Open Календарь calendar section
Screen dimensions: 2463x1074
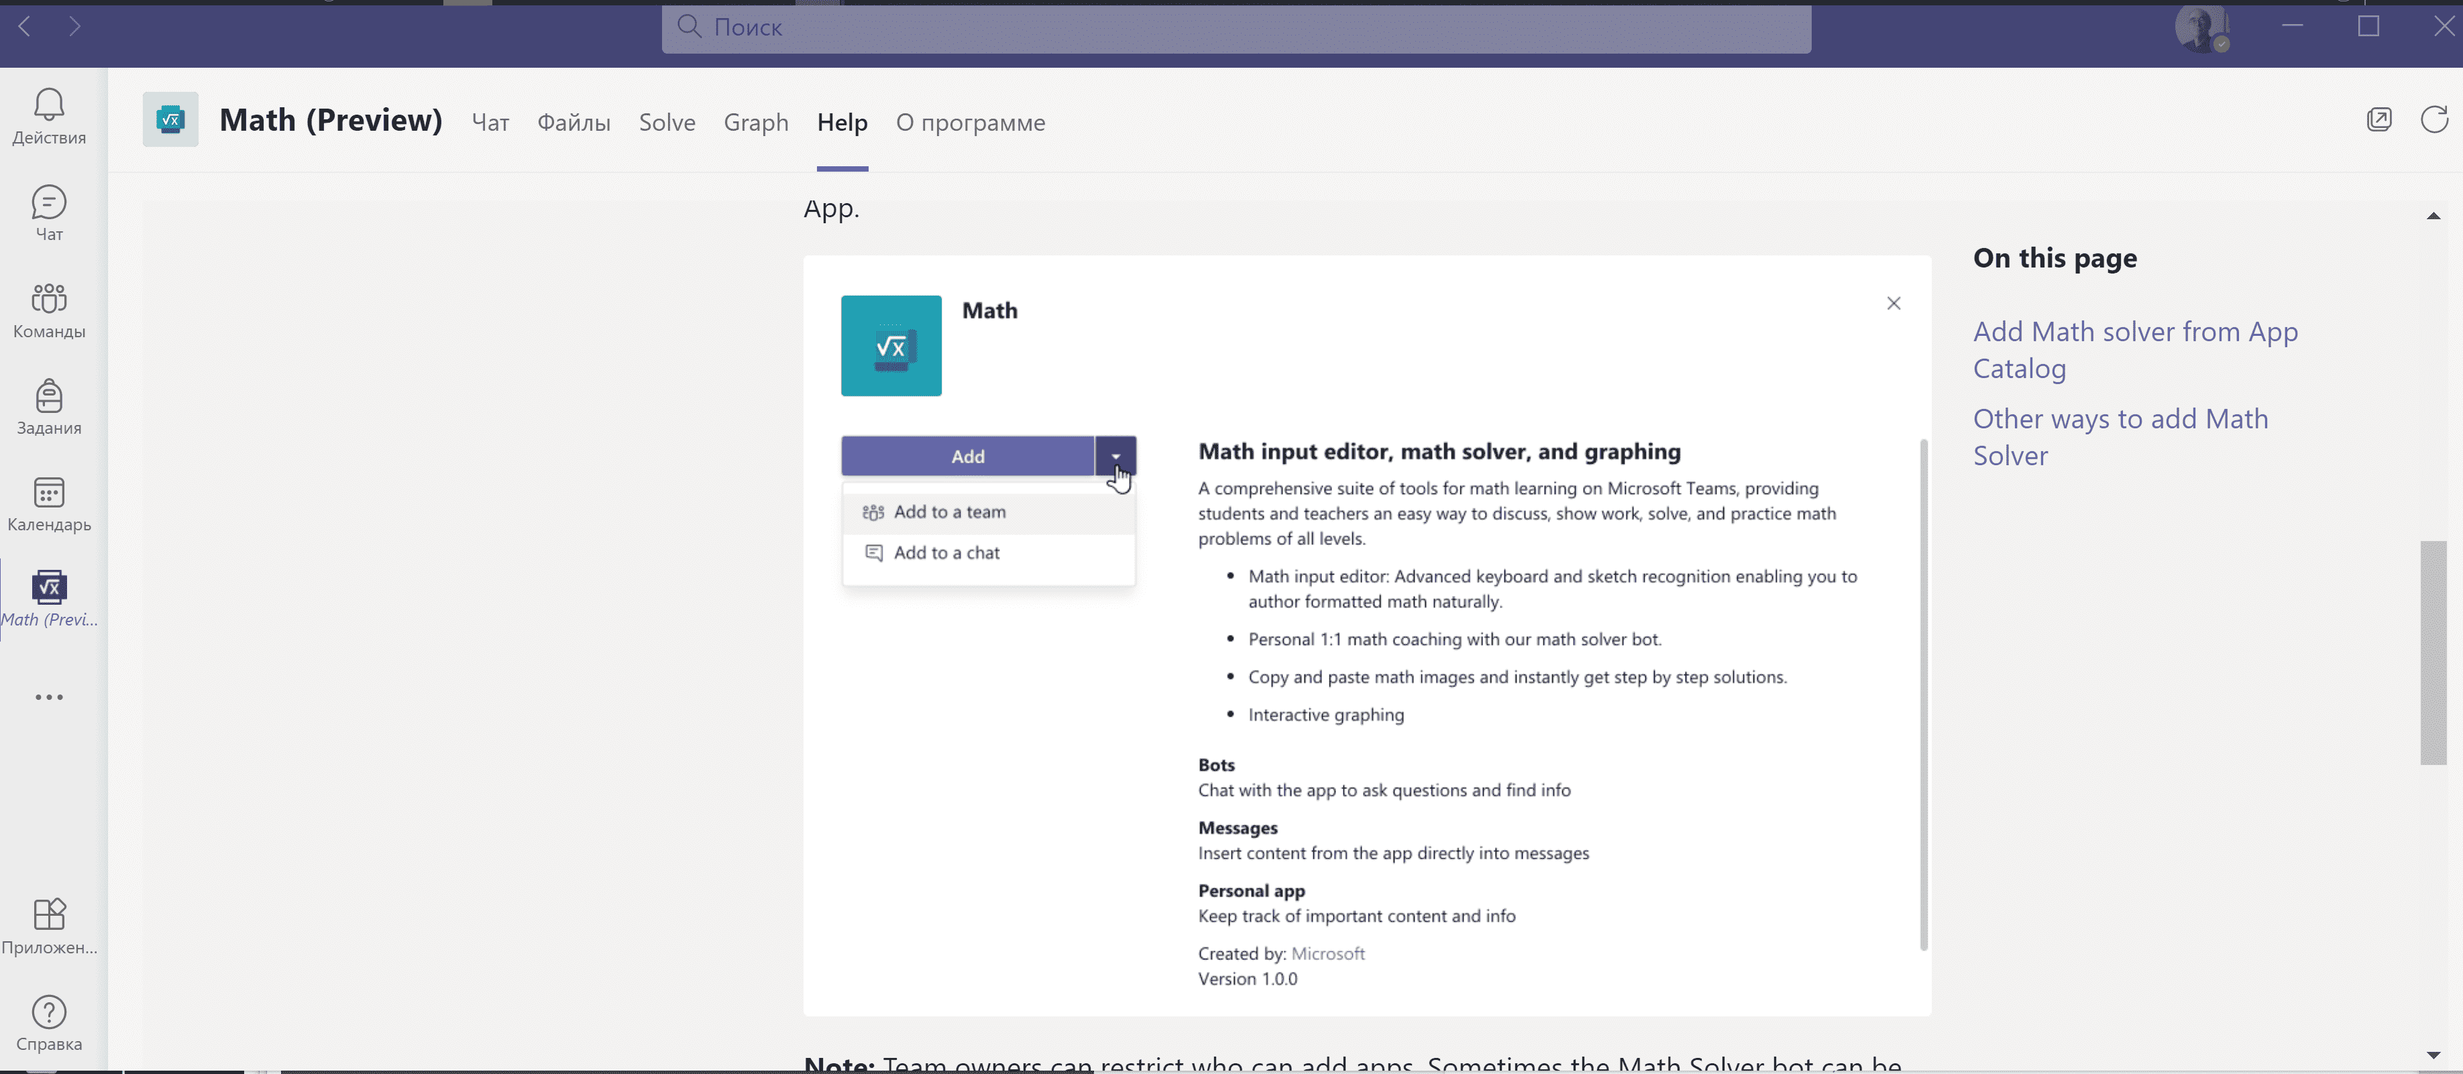[x=49, y=503]
